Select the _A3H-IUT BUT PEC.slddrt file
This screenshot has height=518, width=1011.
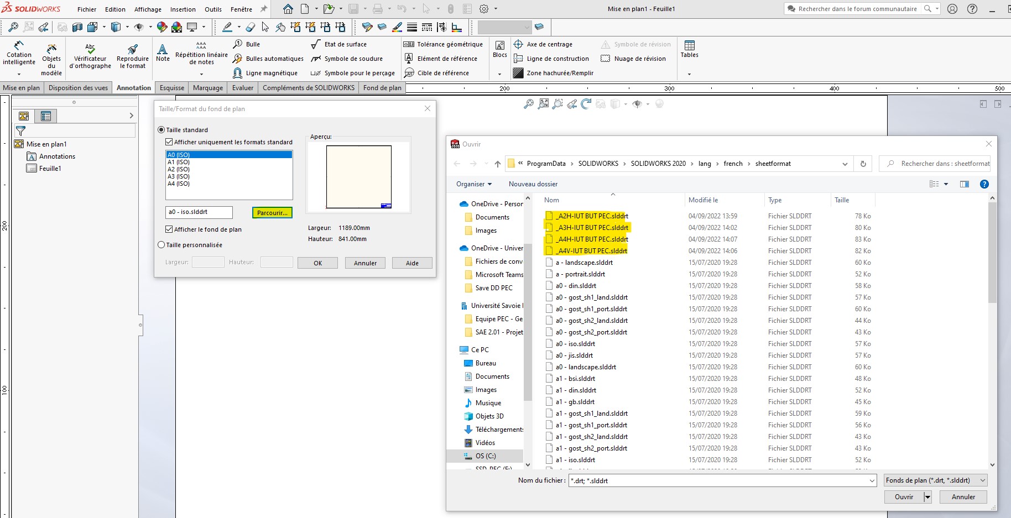pos(592,228)
